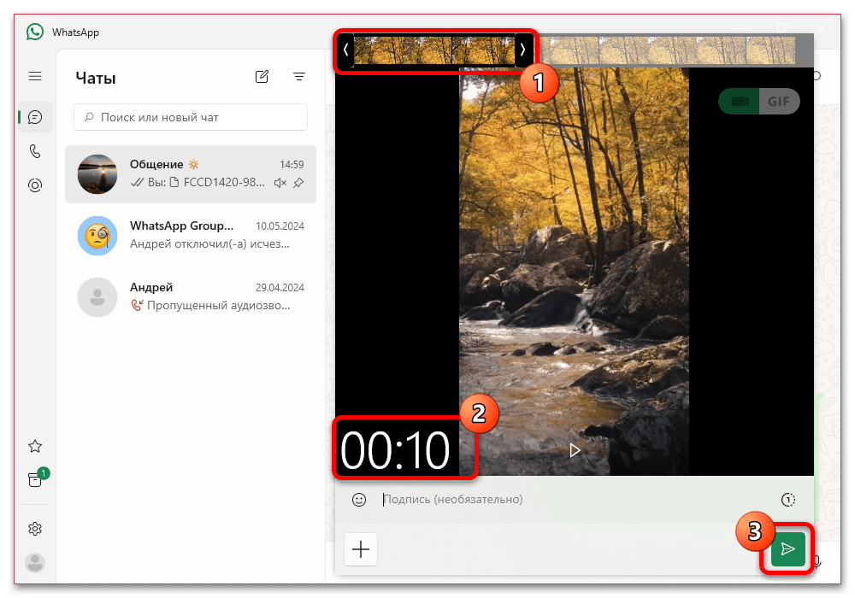The height and width of the screenshot is (598, 855).
Task: Click the search or new chat field
Action: [x=191, y=117]
